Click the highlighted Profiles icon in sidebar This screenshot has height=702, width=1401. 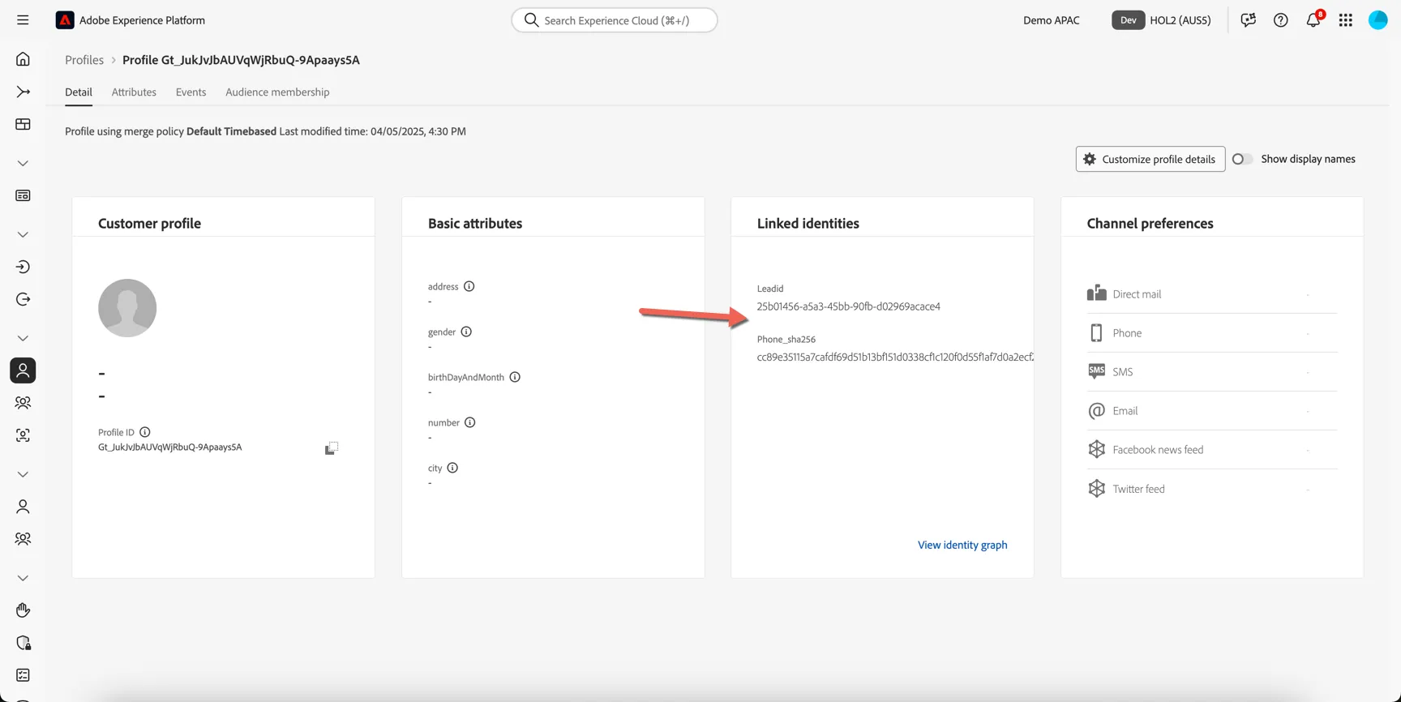coord(23,370)
